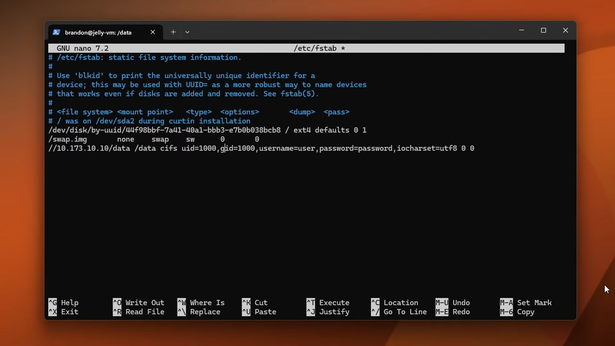The image size is (615, 346).
Task: Select Write Out in the nano shortcut bar
Action: click(x=145, y=302)
